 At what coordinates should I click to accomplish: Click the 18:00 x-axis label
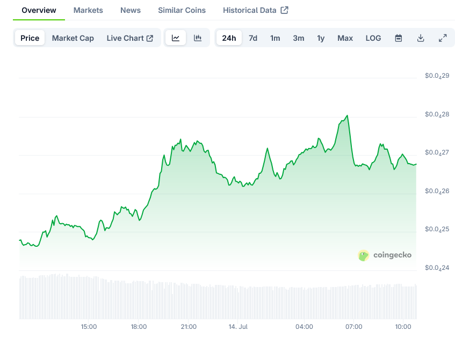139,327
